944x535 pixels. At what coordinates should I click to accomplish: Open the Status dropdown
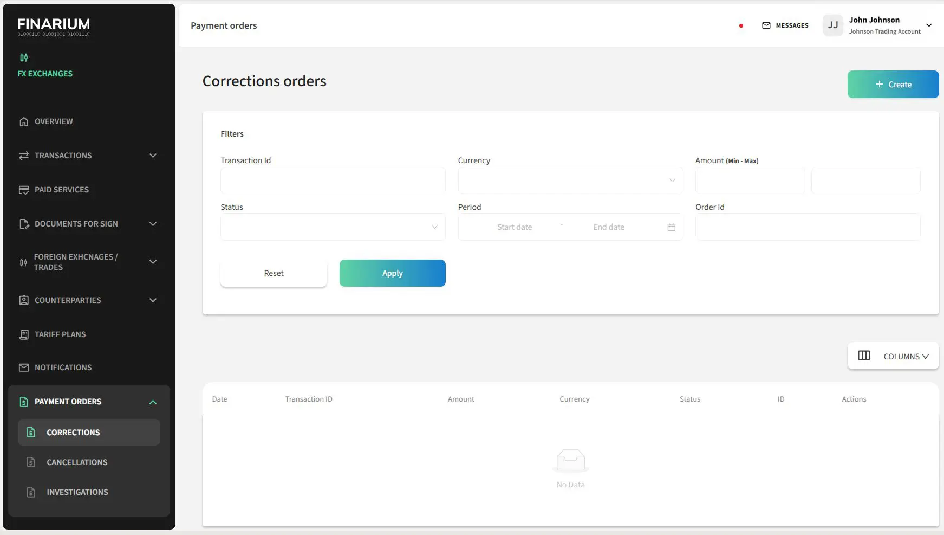(x=333, y=227)
